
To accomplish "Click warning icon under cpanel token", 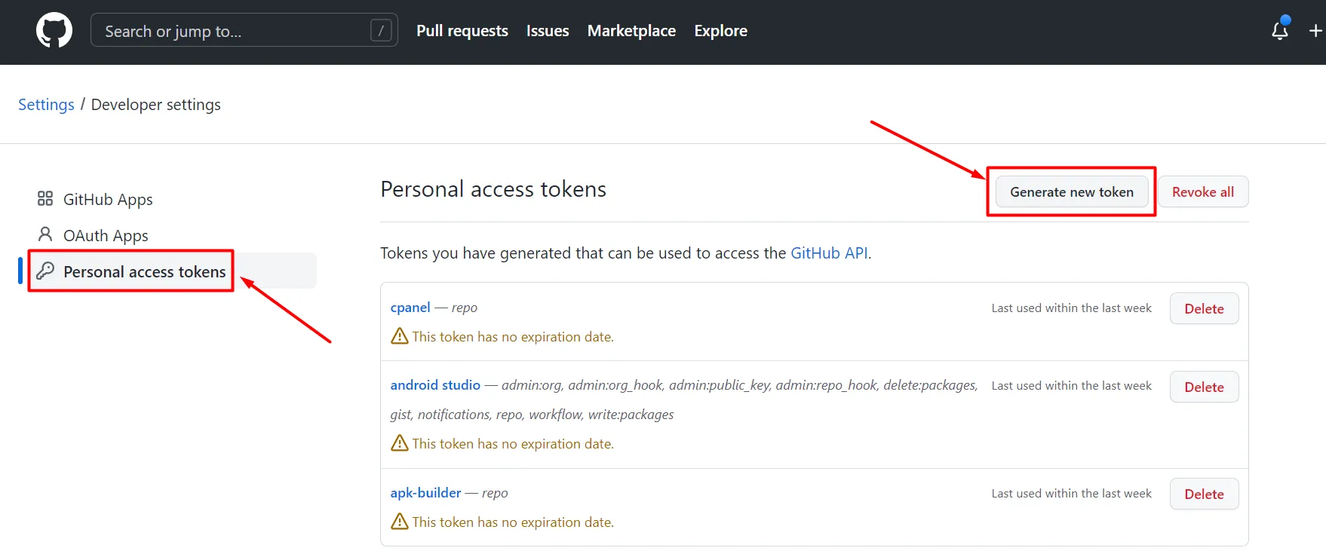I will click(400, 336).
